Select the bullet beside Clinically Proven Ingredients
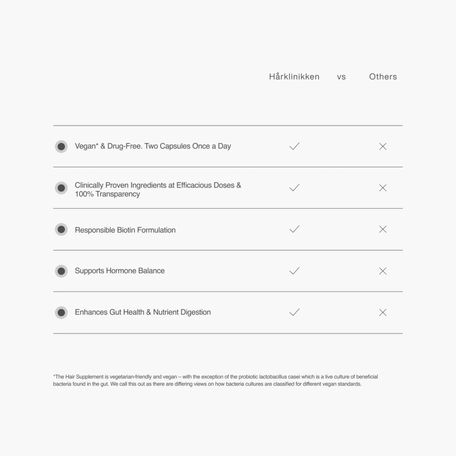 click(61, 188)
